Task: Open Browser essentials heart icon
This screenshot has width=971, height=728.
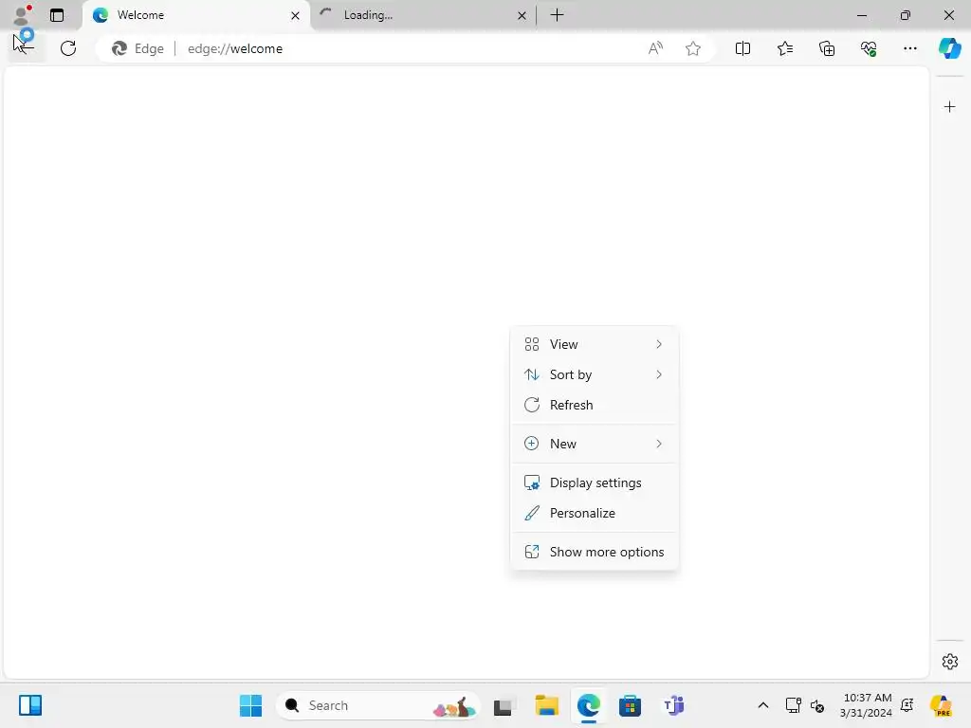Action: 869,48
